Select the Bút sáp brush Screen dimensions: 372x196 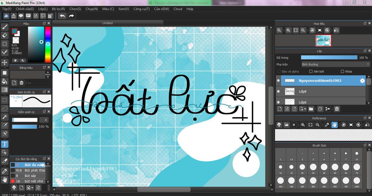[x=28, y=176]
